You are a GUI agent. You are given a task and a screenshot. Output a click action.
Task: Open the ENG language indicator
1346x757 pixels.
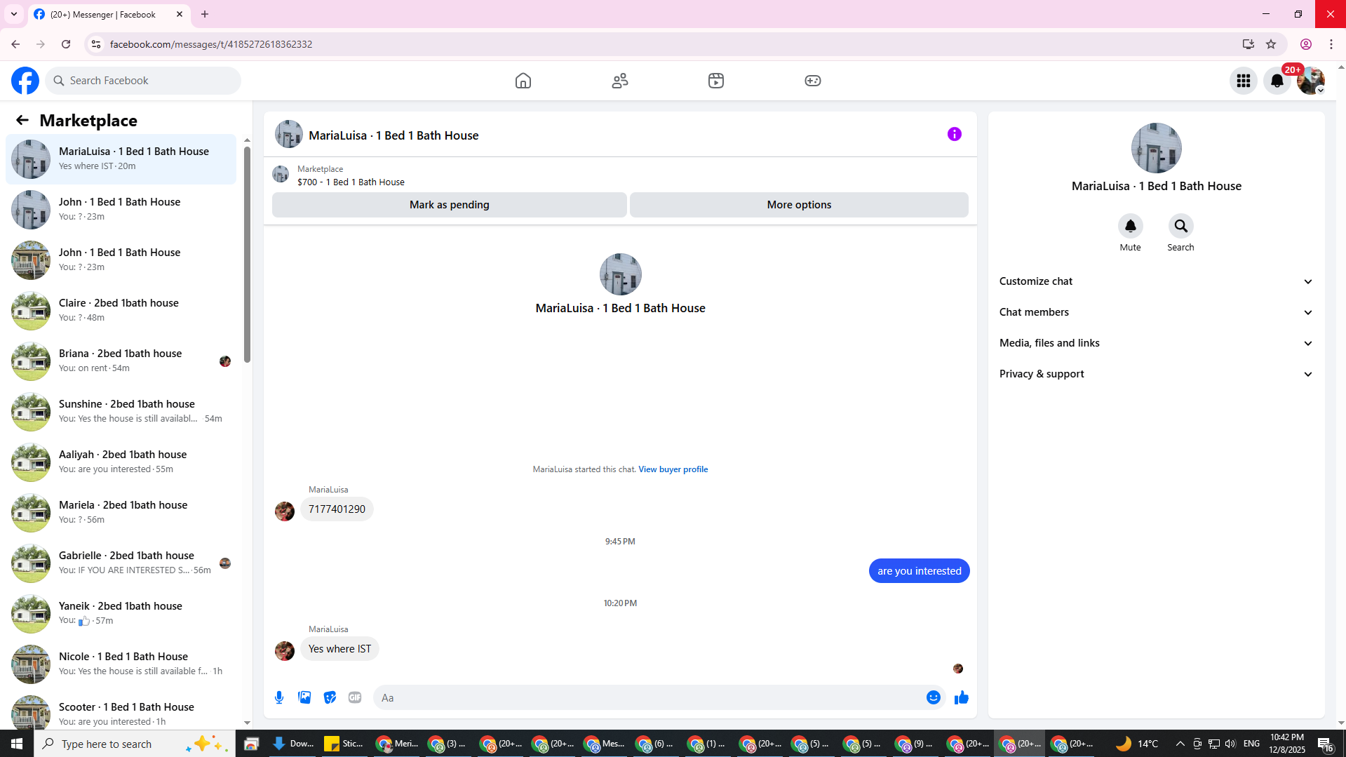(1251, 744)
